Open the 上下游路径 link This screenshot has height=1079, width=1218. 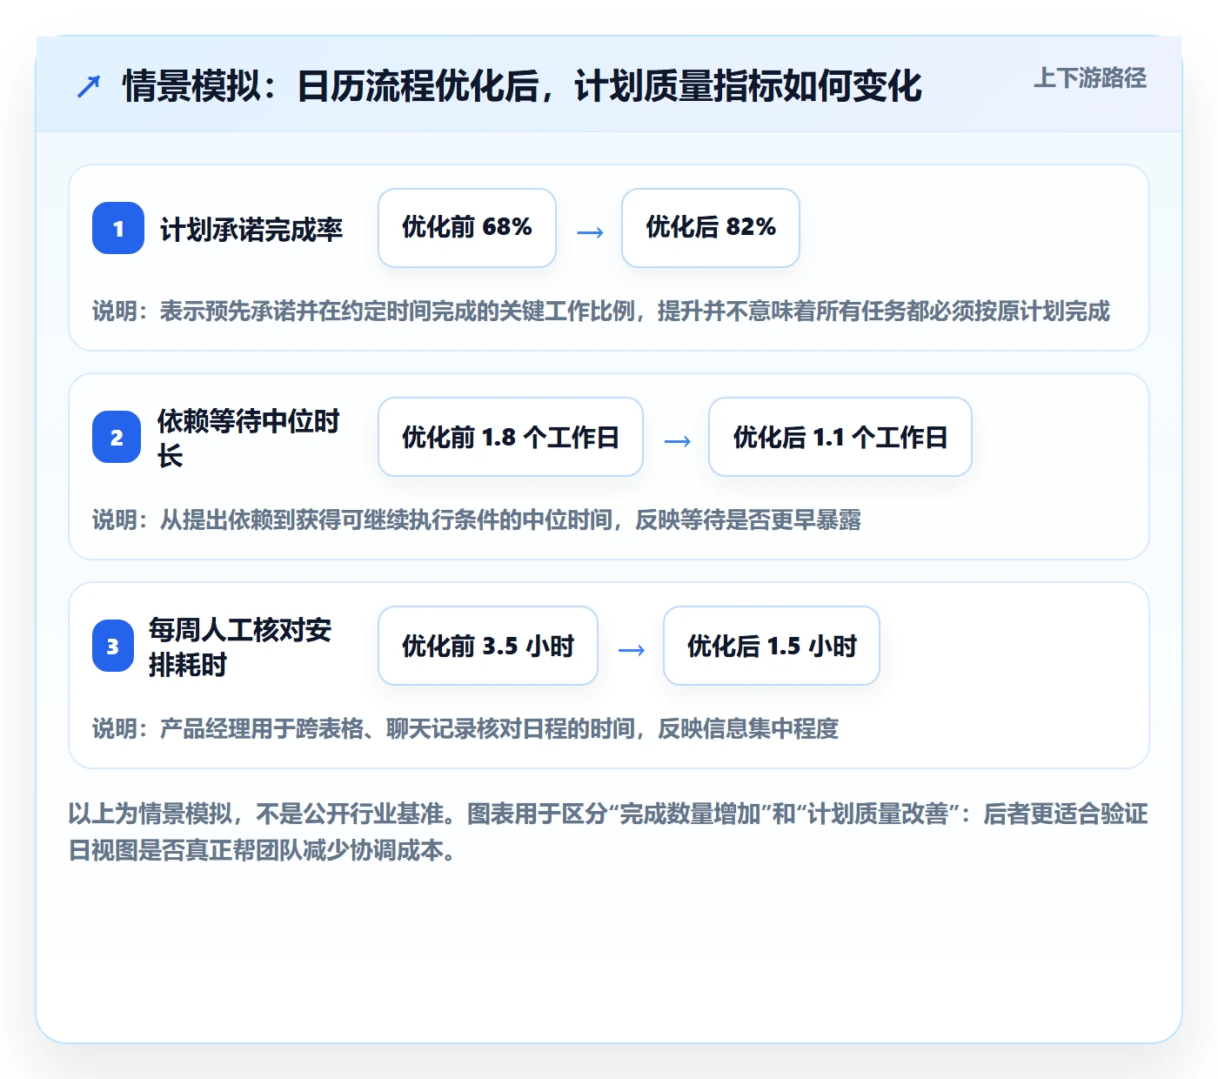click(1090, 78)
